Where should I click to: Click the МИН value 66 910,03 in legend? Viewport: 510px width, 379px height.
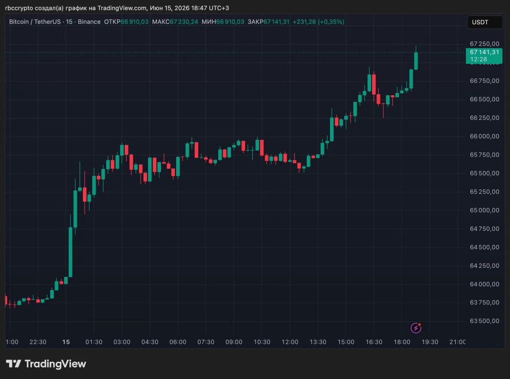[230, 22]
